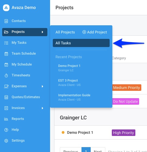Click the Quotes/Estimates calculator icon

coord(6,97)
